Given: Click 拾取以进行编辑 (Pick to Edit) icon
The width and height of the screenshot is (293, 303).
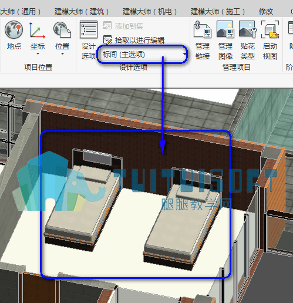Looking at the screenshot, I should (x=107, y=40).
